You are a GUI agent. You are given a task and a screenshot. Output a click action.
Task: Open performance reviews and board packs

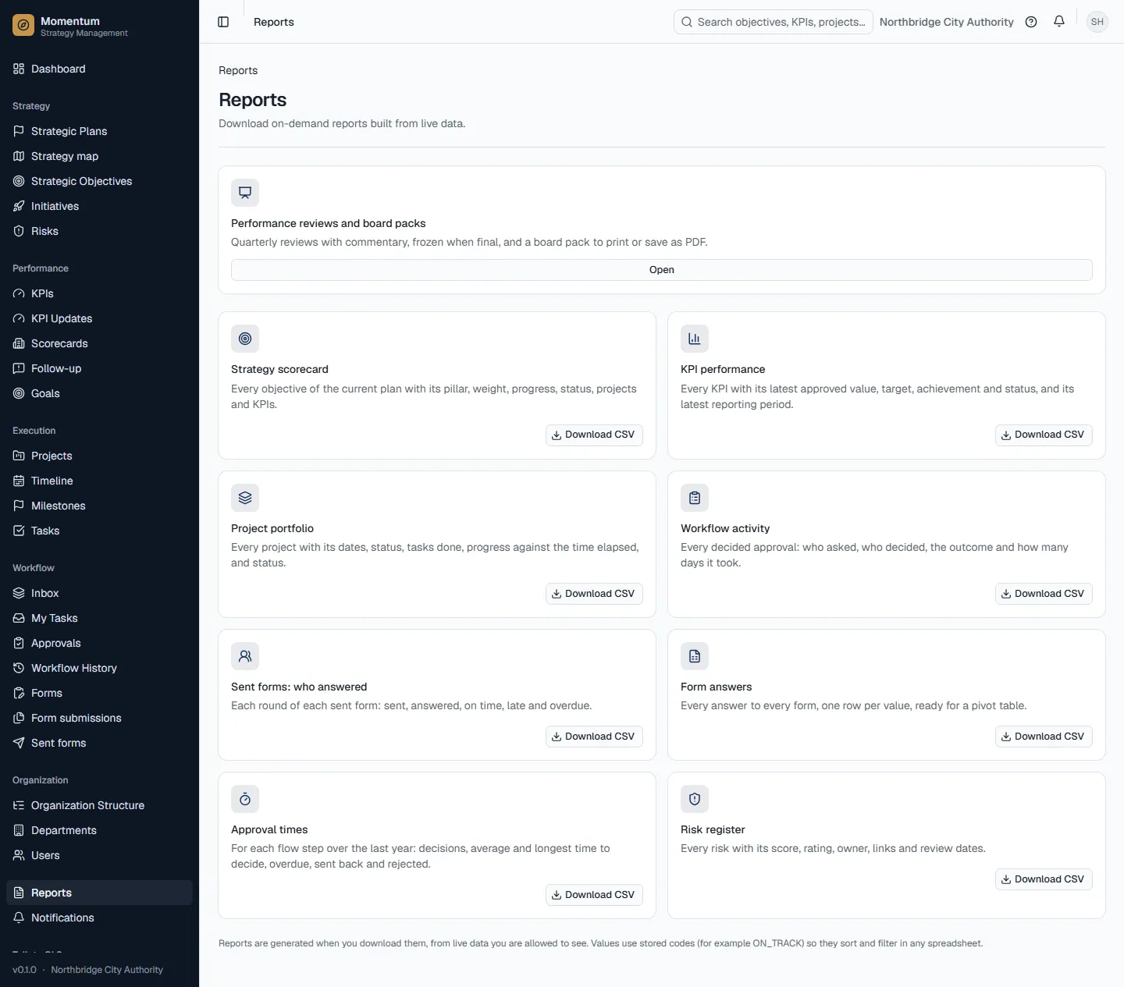point(662,270)
